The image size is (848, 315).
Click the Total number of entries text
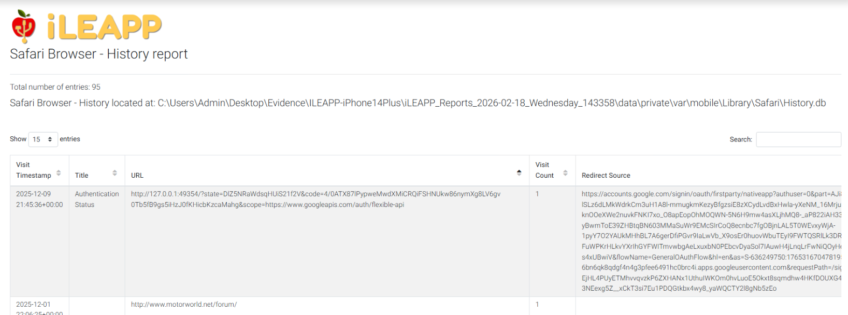[x=55, y=87]
